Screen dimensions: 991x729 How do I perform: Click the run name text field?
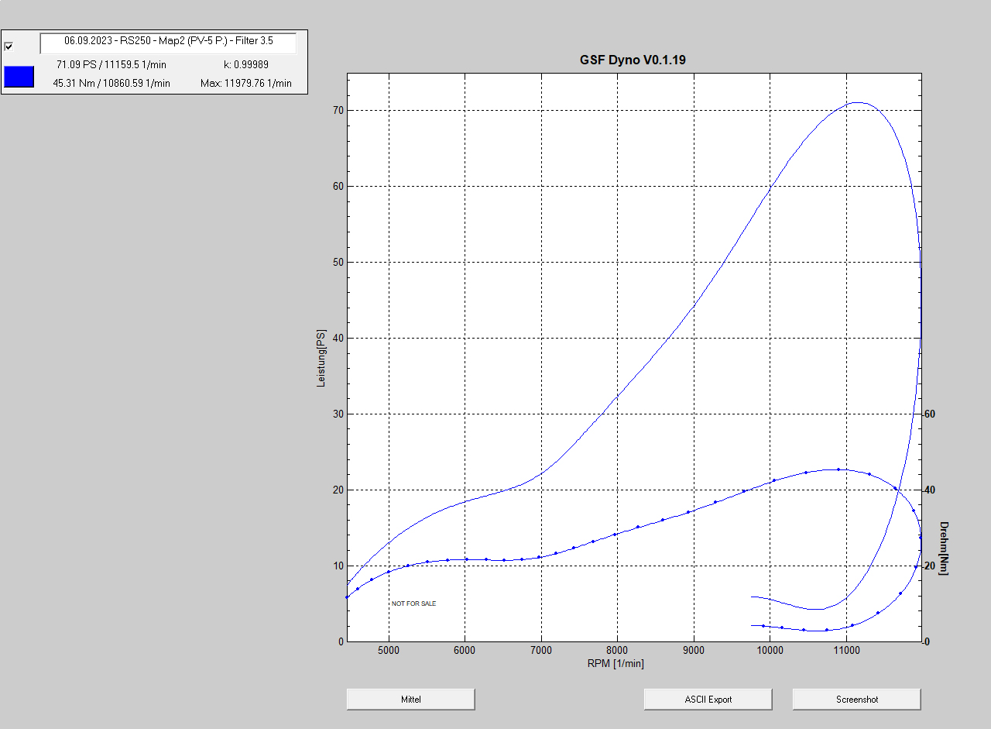pyautogui.click(x=168, y=43)
